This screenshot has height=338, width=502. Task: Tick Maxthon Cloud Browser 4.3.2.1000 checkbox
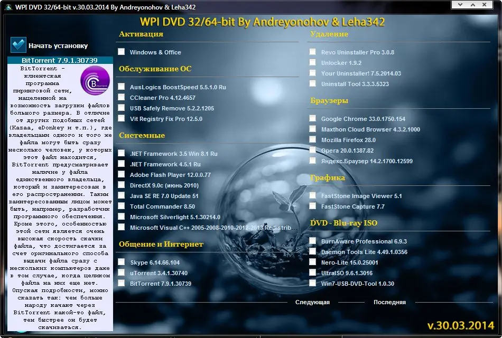click(x=313, y=129)
